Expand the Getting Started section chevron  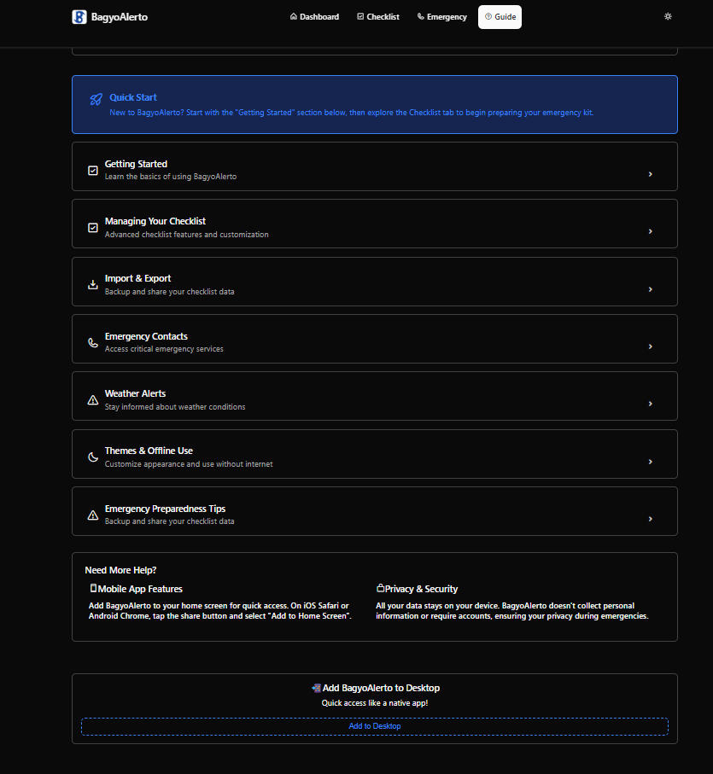pos(651,174)
